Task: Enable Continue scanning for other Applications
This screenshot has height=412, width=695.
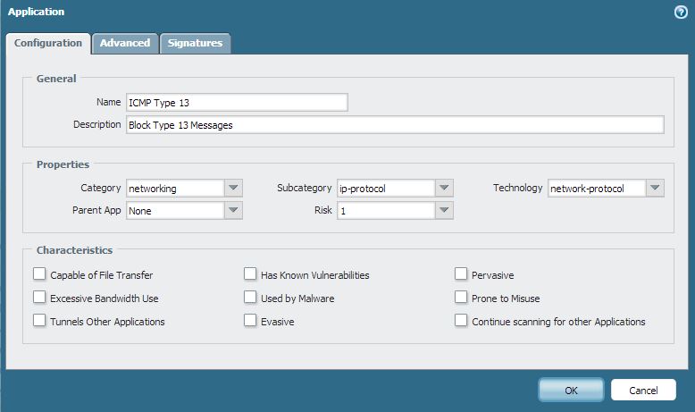Action: click(461, 320)
